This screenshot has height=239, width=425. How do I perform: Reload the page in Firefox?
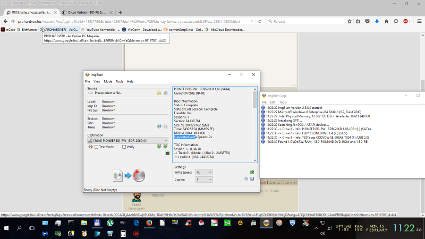pyautogui.click(x=260, y=21)
